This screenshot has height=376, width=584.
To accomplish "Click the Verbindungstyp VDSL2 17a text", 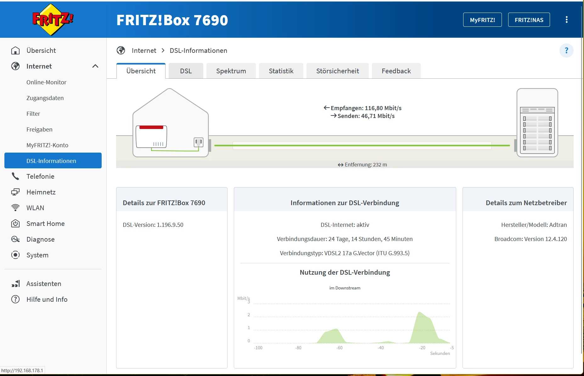I will (x=345, y=253).
